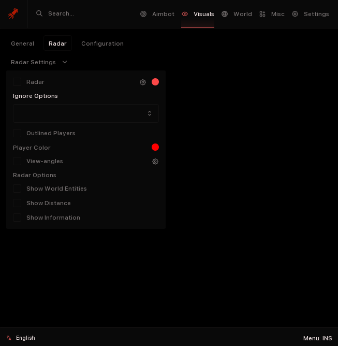Open the Radar row gear settings
This screenshot has height=346, width=338.
[x=143, y=82]
